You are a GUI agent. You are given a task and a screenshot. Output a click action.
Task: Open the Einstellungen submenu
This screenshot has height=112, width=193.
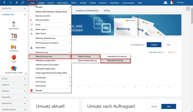(50, 78)
